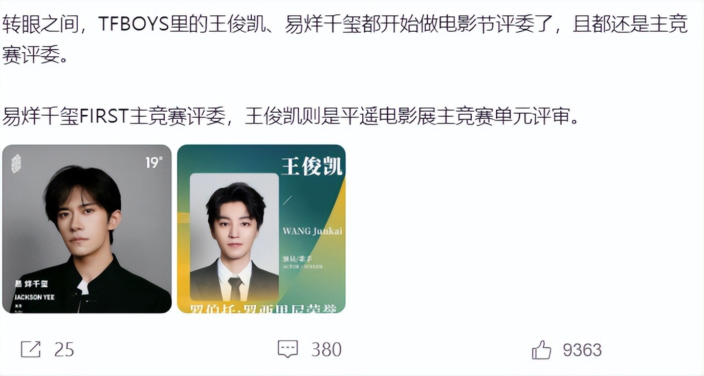Like the post with thumbs-up icon
Image resolution: width=704 pixels, height=376 pixels.
coord(541,350)
